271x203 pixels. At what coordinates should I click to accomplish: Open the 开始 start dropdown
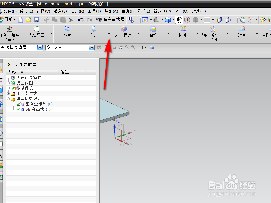tap(8, 20)
